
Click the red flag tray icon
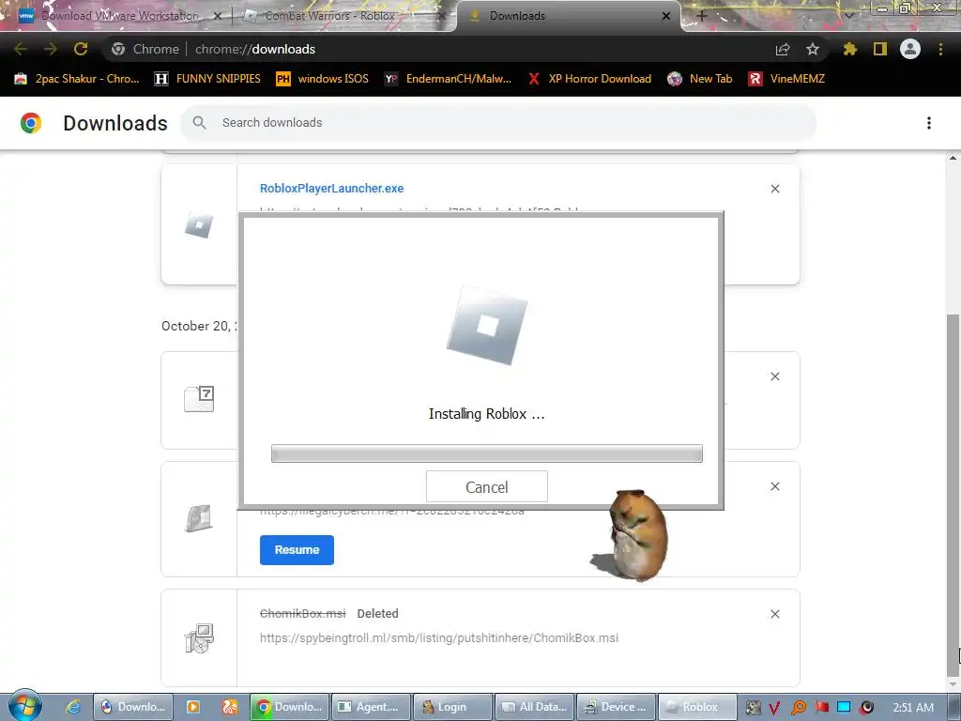pyautogui.click(x=821, y=708)
